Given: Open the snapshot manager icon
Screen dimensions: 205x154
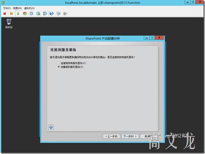Looking at the screenshot, I should (x=45, y=14).
